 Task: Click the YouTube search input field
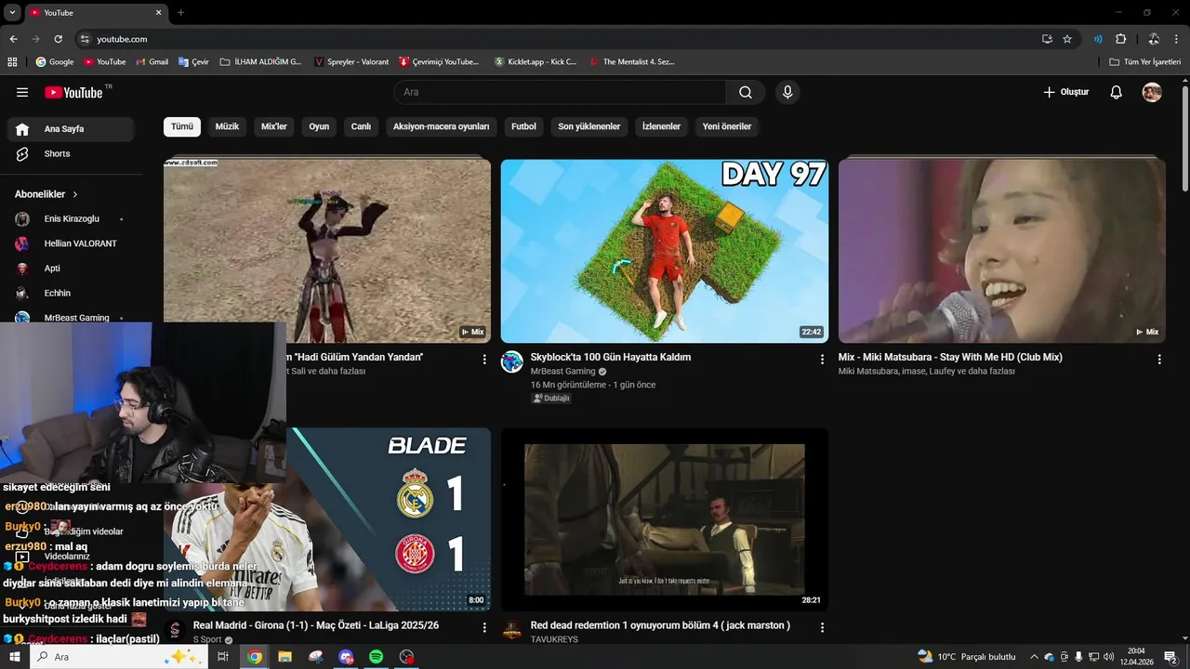(x=560, y=92)
